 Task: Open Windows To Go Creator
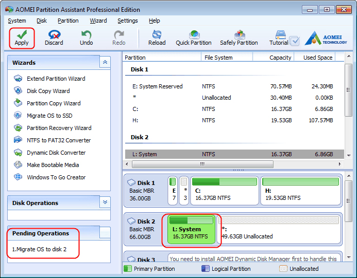point(56,177)
